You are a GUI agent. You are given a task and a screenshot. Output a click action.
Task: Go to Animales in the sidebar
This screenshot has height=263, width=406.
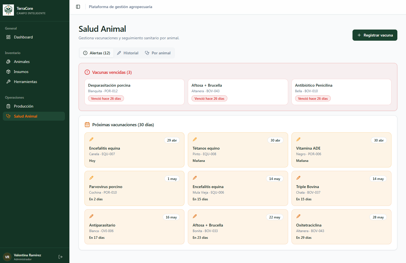tap(34, 62)
